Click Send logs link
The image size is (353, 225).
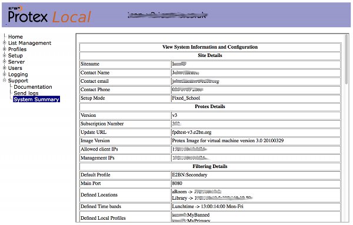click(x=26, y=93)
